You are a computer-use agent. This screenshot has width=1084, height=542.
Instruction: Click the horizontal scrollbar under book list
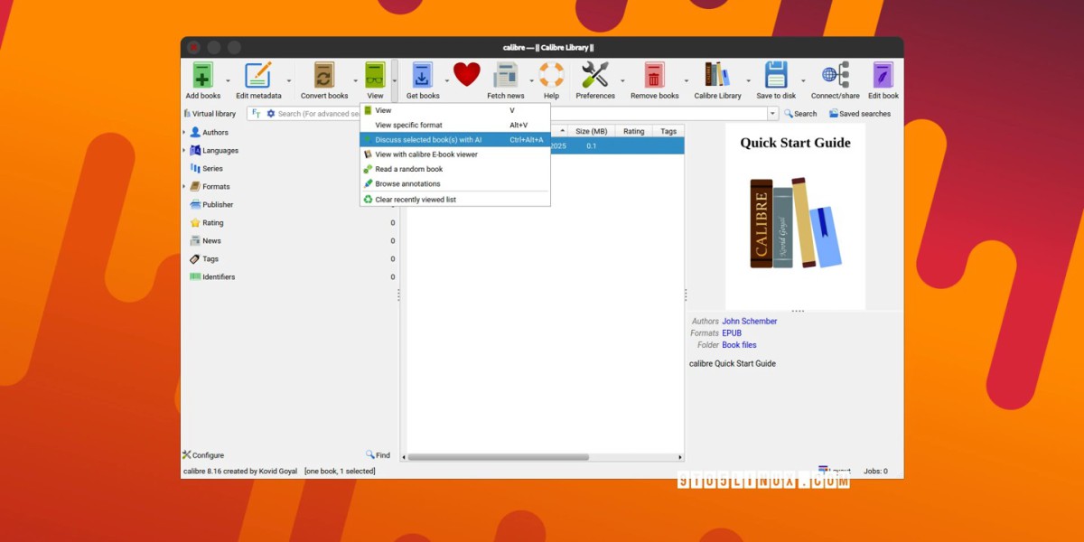[x=498, y=457]
